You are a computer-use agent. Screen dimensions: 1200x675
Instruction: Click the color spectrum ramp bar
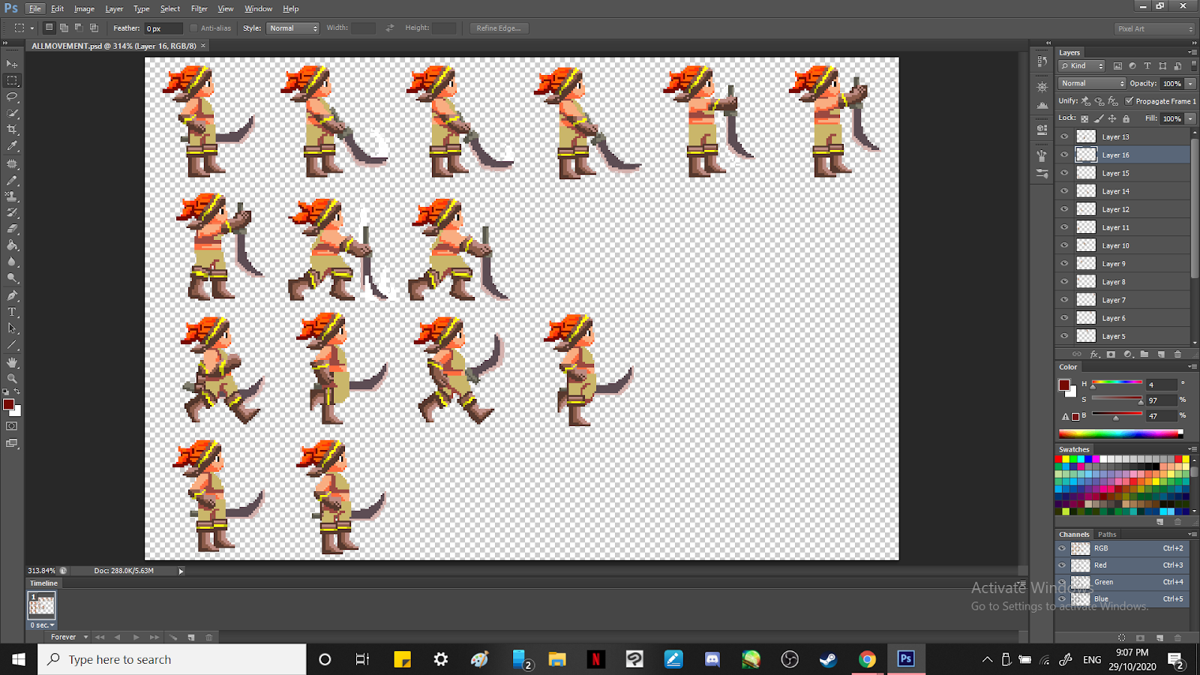click(1120, 433)
